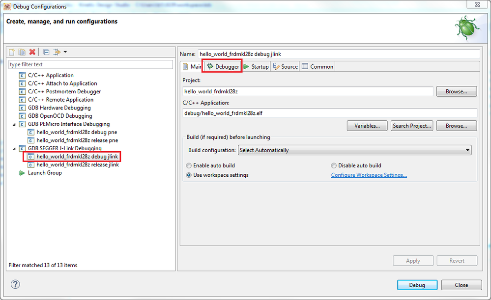Collapse the GDB SEGGER J-Link Debugging node
Viewport: 491px width, 300px height.
point(14,149)
